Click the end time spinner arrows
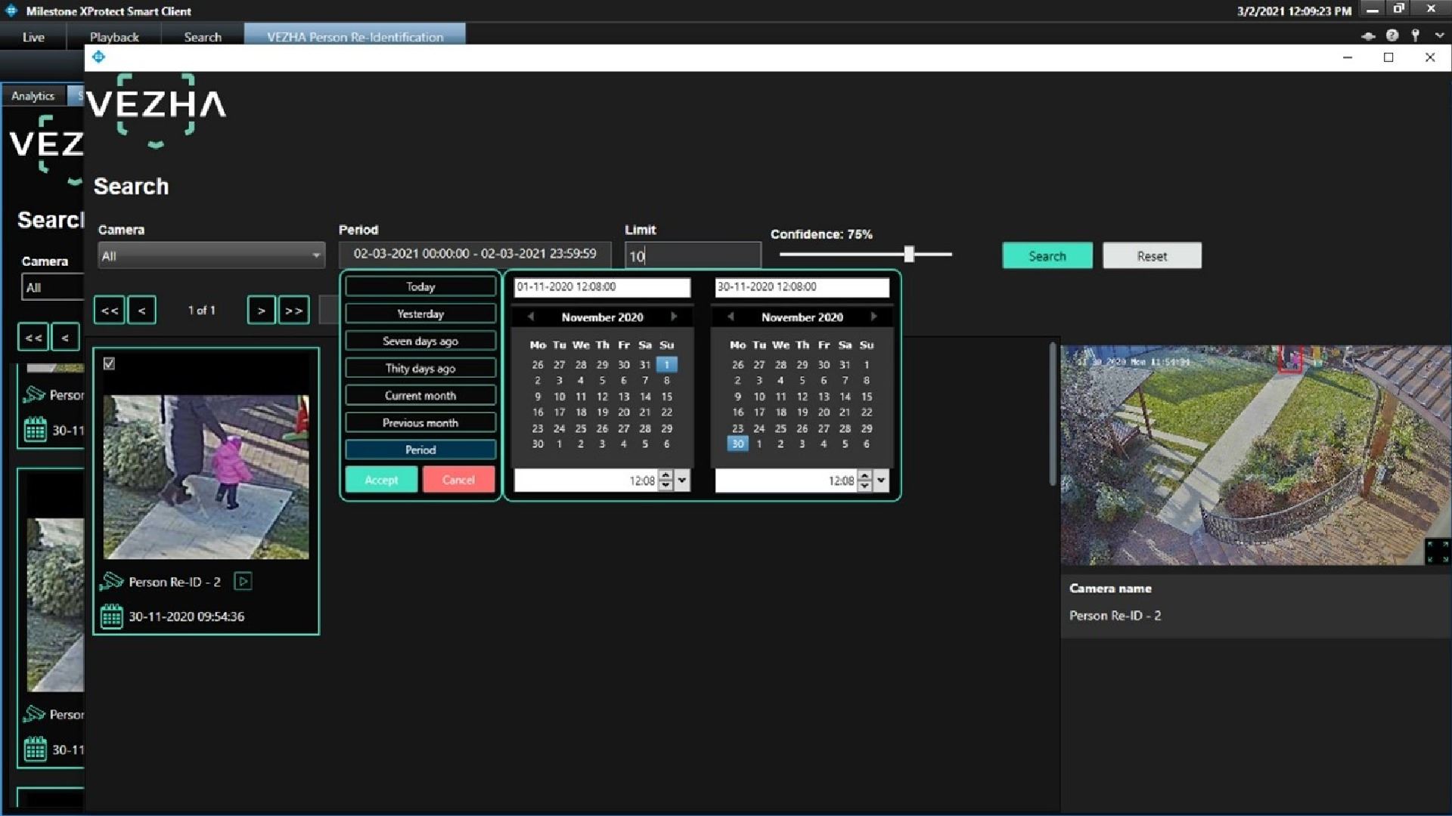Viewport: 1452px width, 816px height. tap(864, 481)
